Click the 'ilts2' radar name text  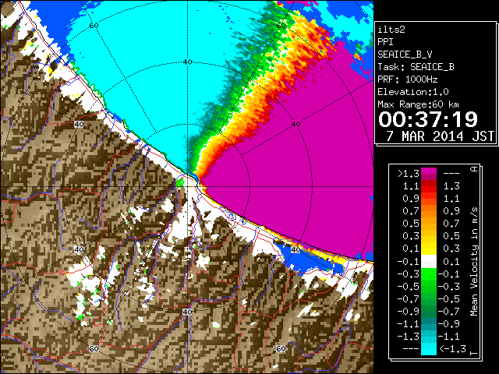coord(391,30)
